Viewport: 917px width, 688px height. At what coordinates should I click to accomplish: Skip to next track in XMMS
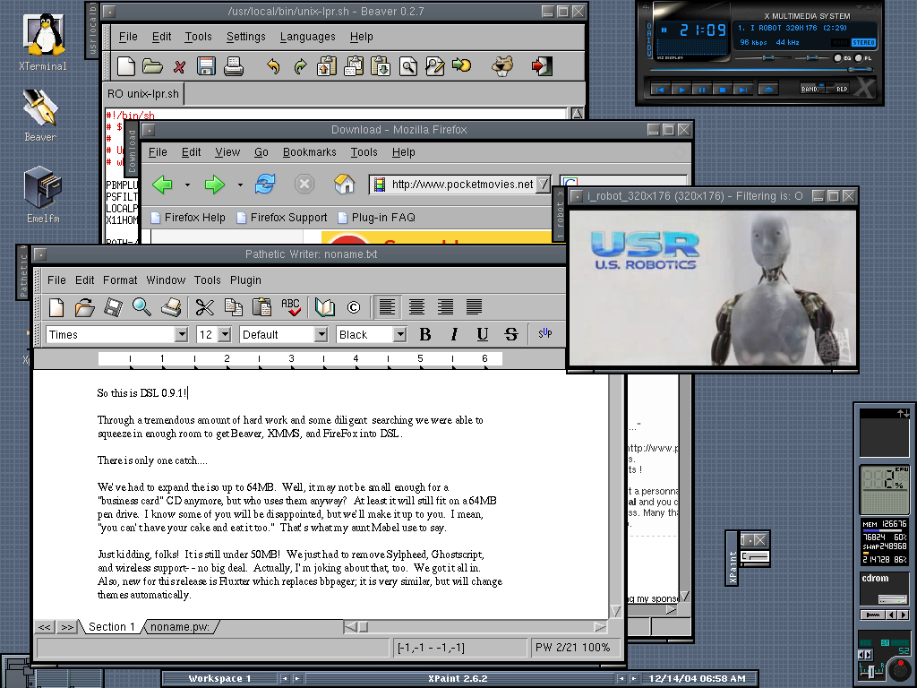742,90
